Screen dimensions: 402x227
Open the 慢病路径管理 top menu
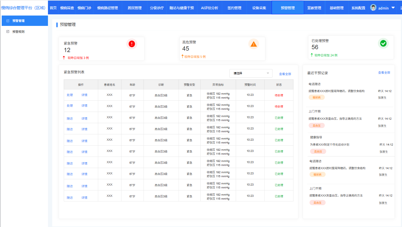click(x=107, y=8)
